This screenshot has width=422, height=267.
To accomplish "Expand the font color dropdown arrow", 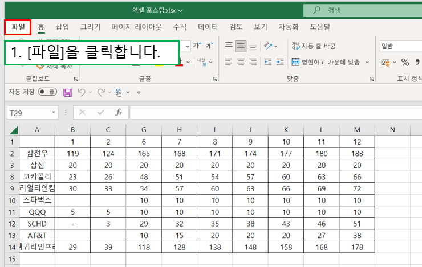I will click(x=188, y=62).
